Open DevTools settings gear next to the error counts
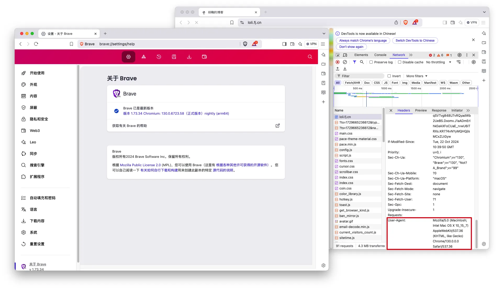498x290 pixels. [460, 55]
